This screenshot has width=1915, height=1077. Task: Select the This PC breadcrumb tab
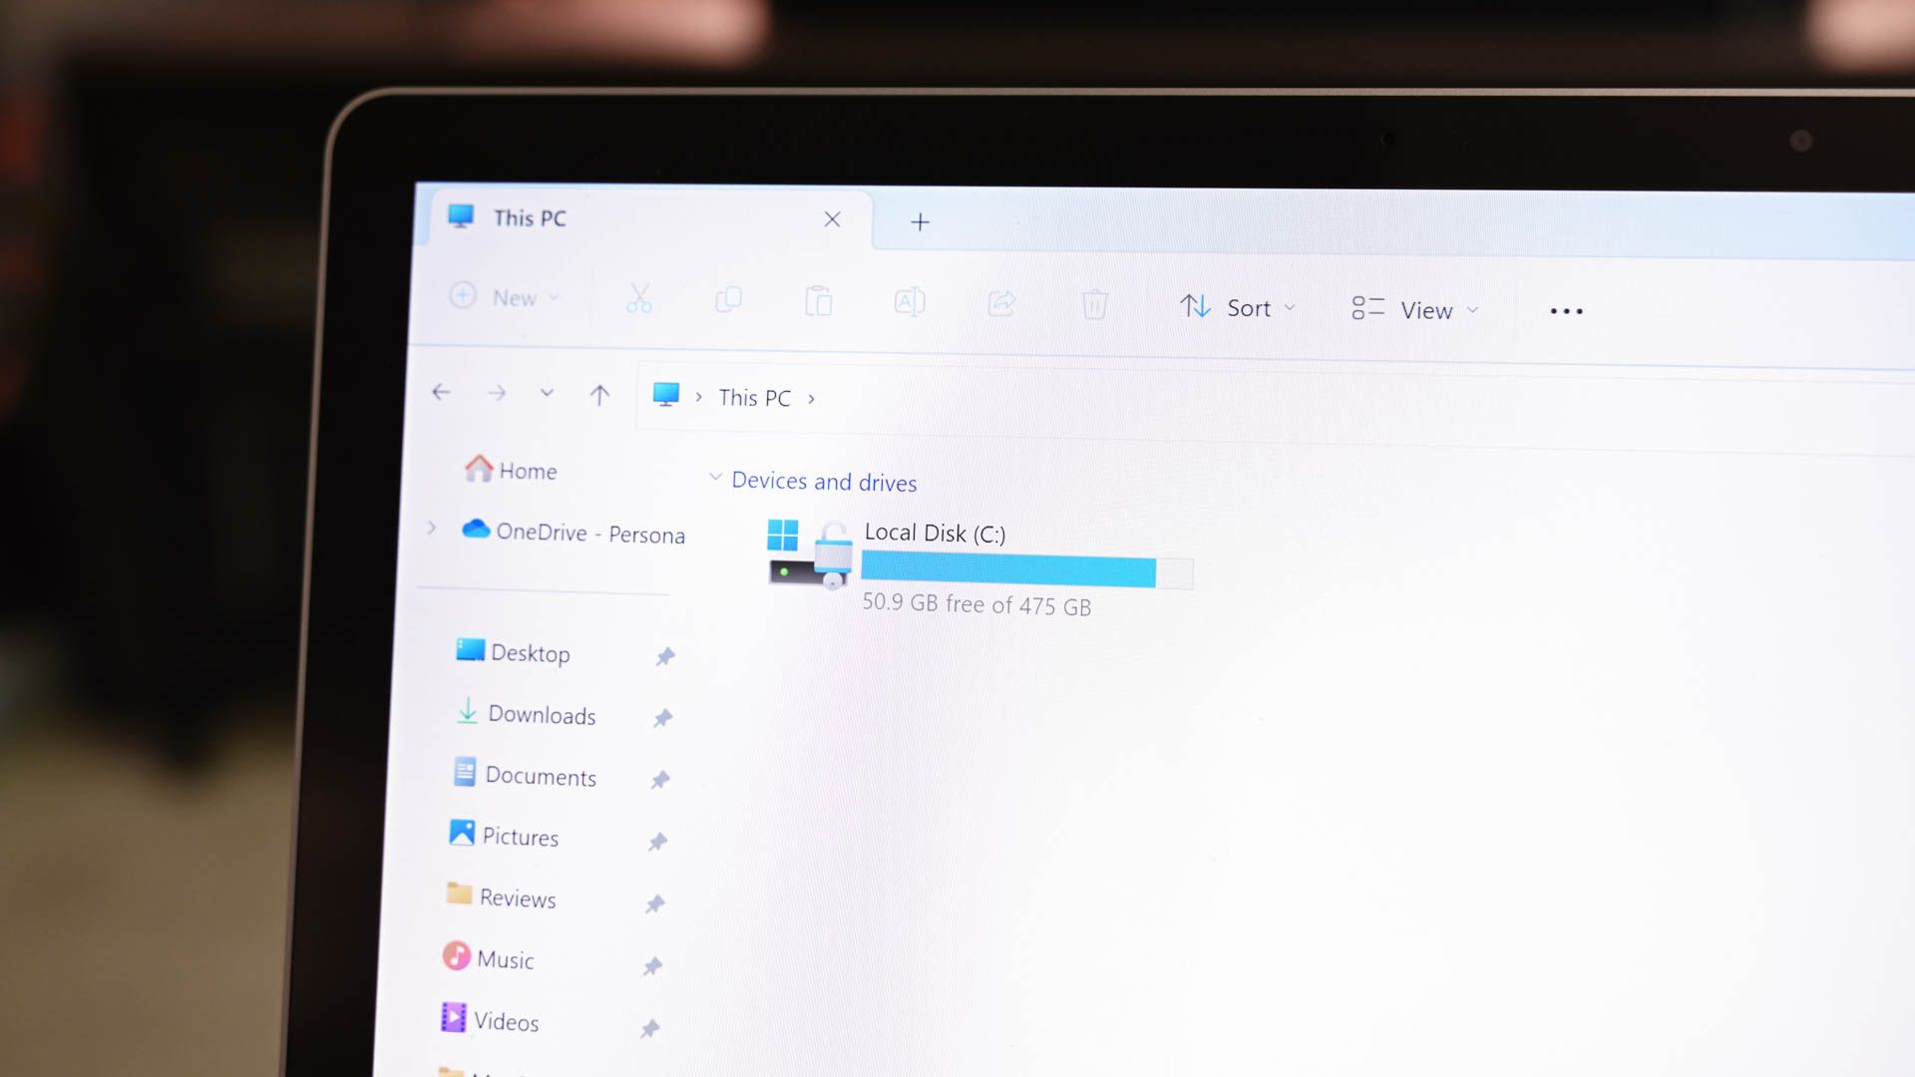pyautogui.click(x=752, y=397)
